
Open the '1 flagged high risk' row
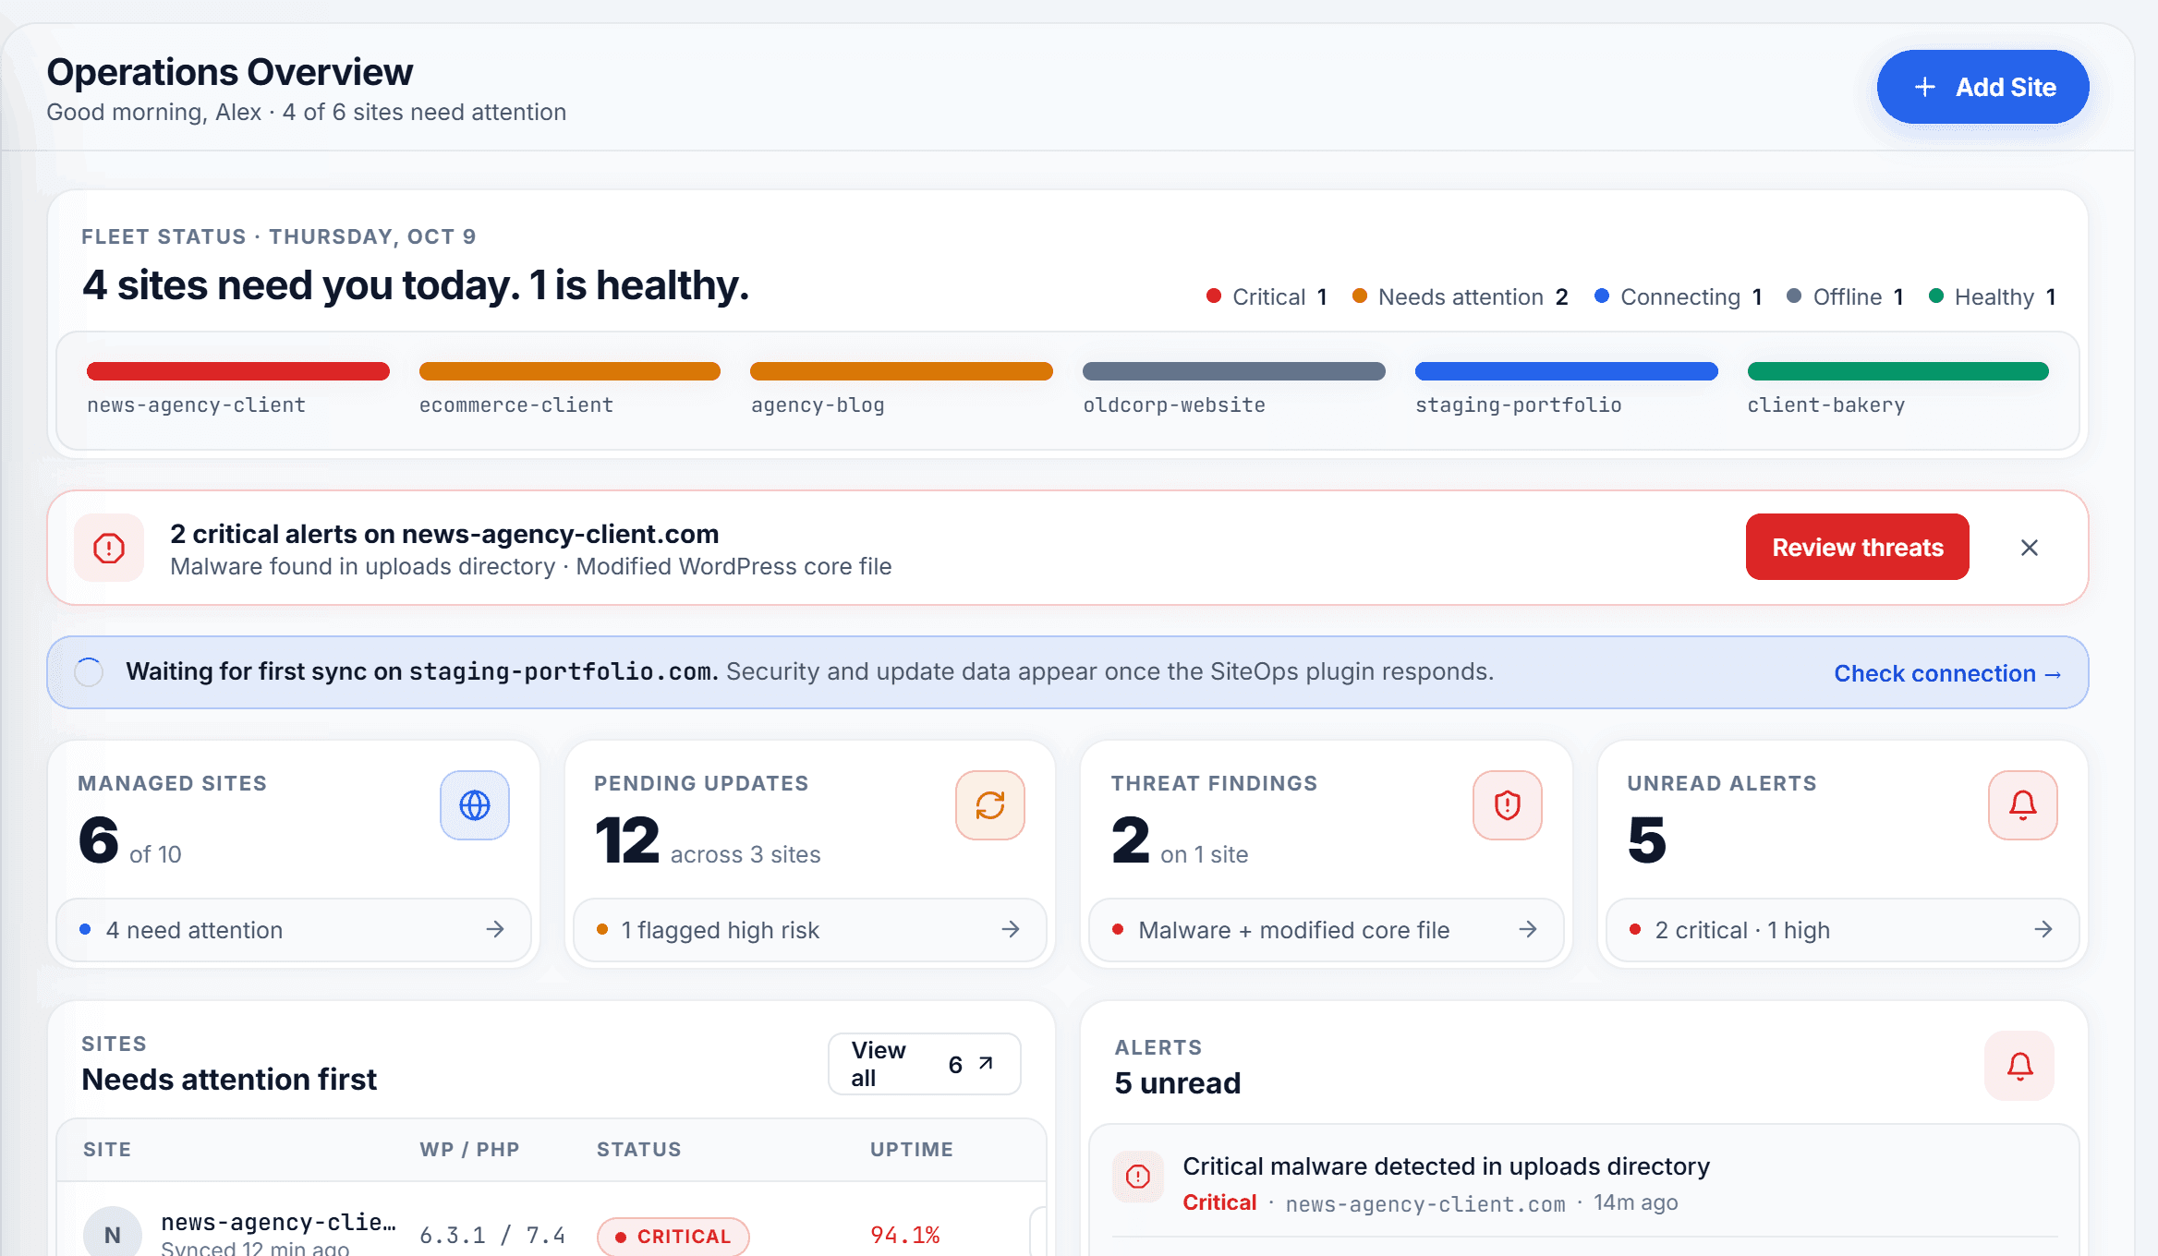(x=809, y=930)
